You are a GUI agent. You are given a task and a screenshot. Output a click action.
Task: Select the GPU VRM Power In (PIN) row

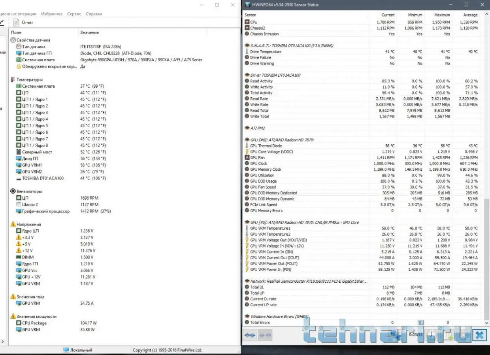point(362,269)
